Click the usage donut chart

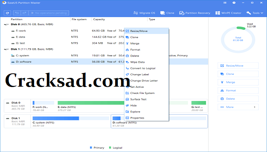pyautogui.click(x=238, y=40)
